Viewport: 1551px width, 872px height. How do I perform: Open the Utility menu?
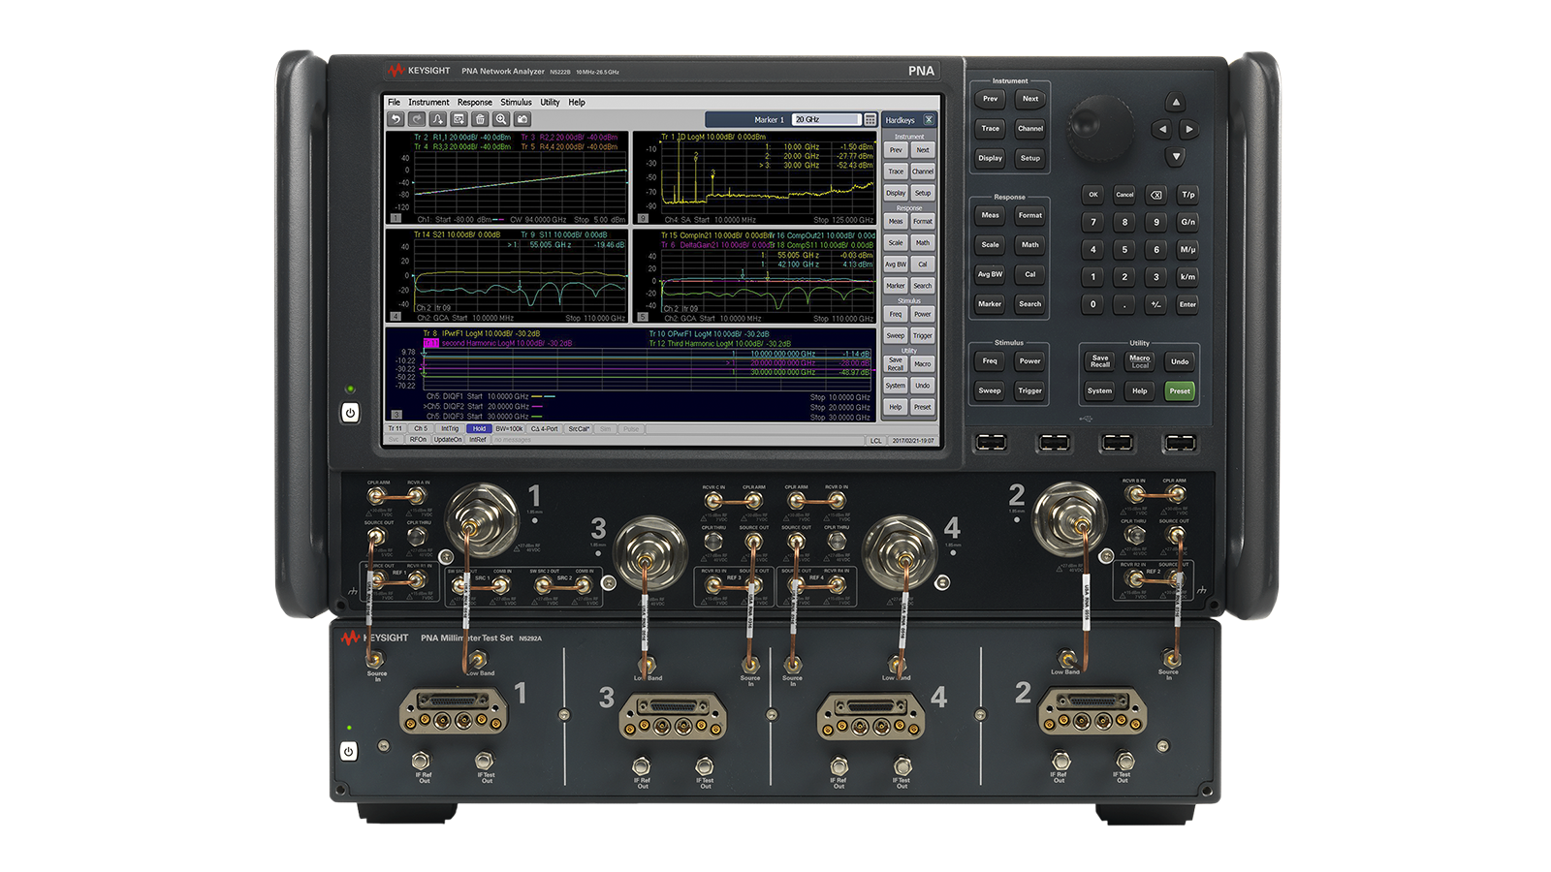click(x=550, y=102)
